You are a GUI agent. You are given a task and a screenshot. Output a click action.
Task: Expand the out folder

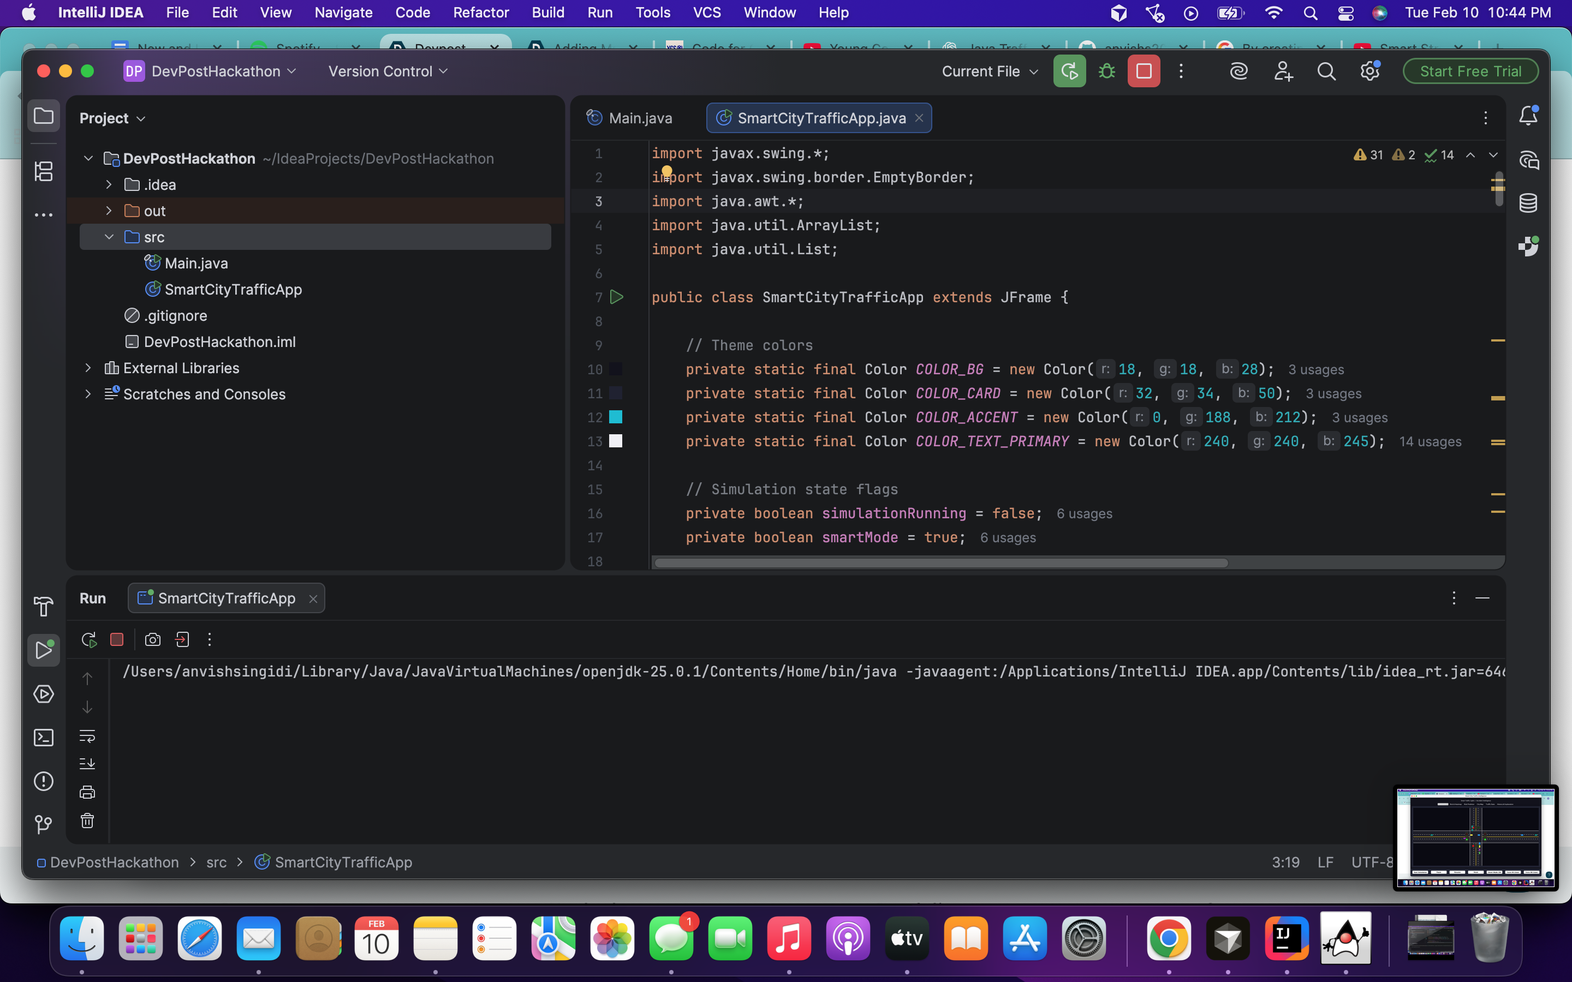(109, 211)
